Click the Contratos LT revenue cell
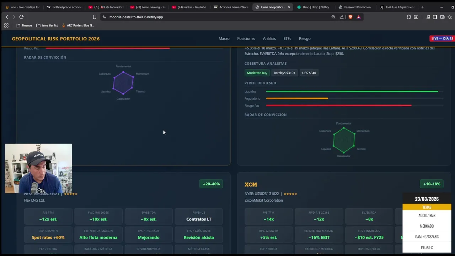This screenshot has width=455, height=256. click(x=199, y=217)
